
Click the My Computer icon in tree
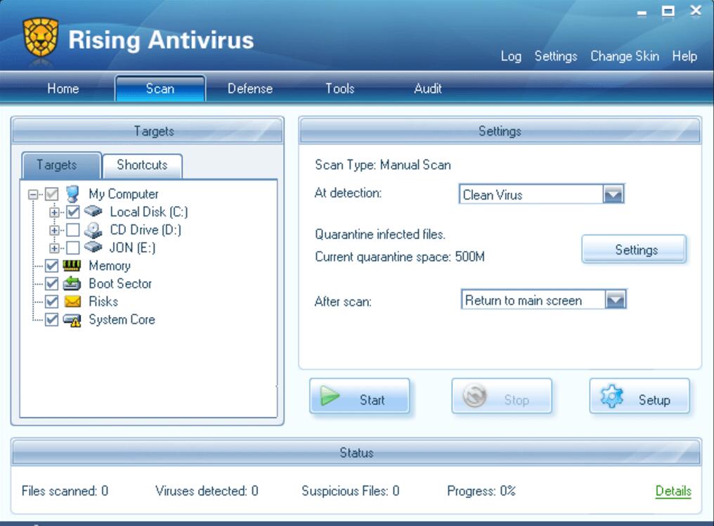pos(72,193)
